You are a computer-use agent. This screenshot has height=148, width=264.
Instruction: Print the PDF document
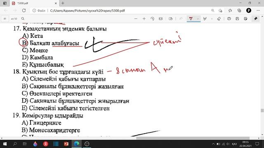(229, 18)
